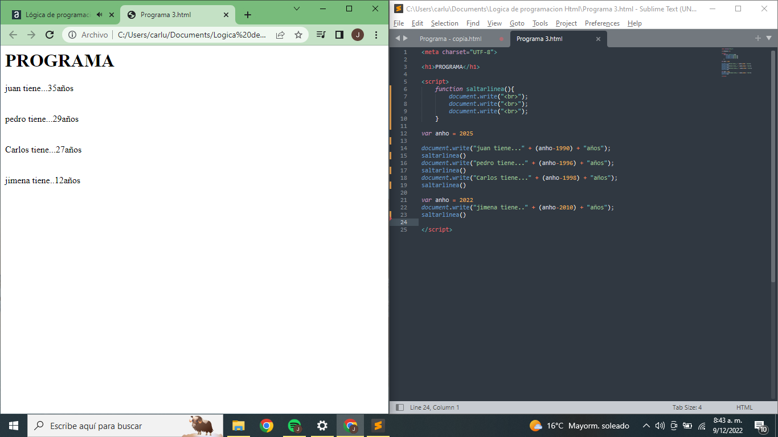
Task: Open Chrome media controls icon
Action: 321,35
